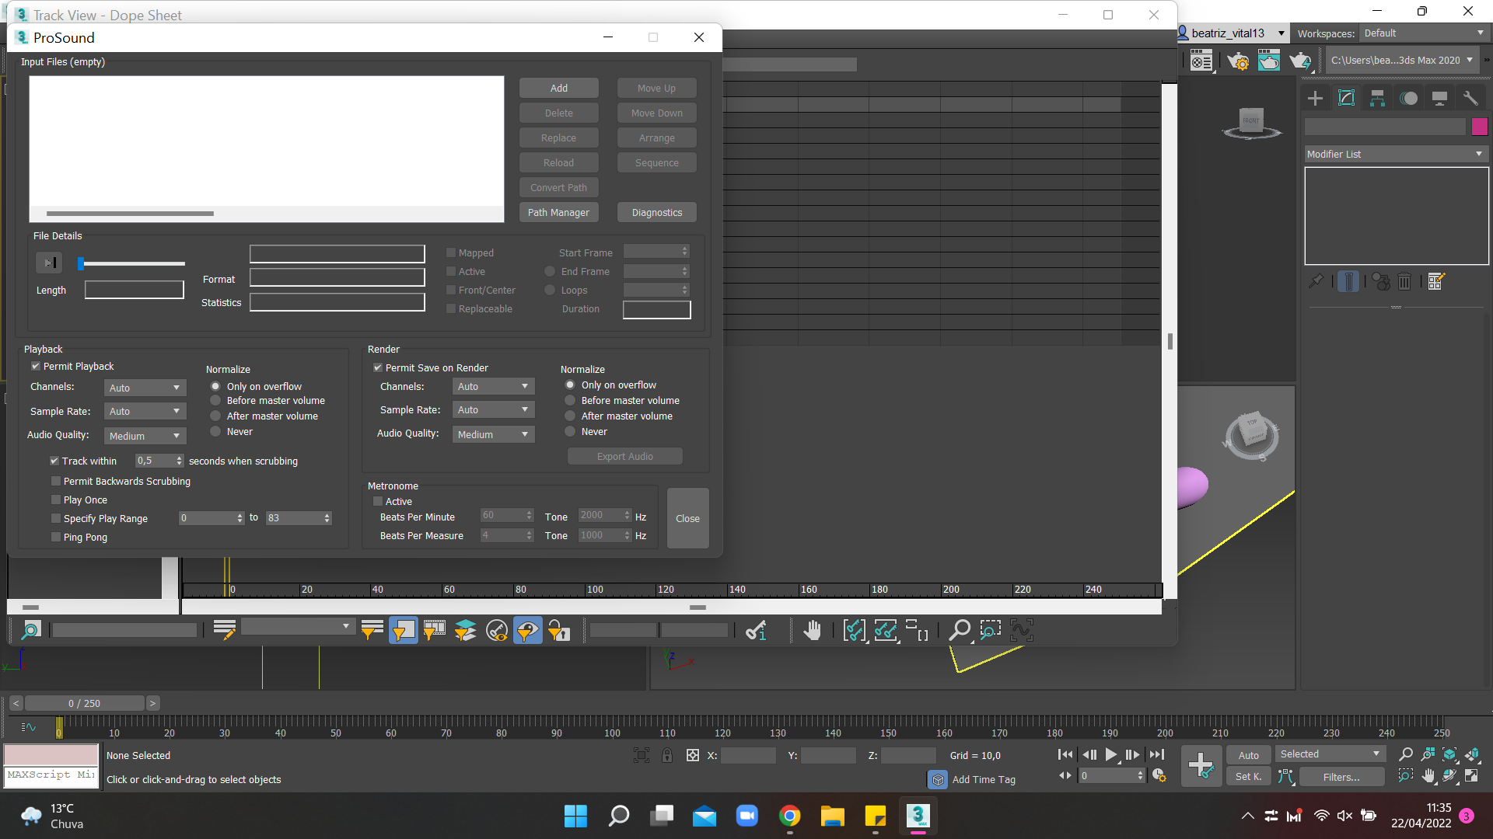
Task: Click the Track View Zoom Region icon
Action: point(991,630)
